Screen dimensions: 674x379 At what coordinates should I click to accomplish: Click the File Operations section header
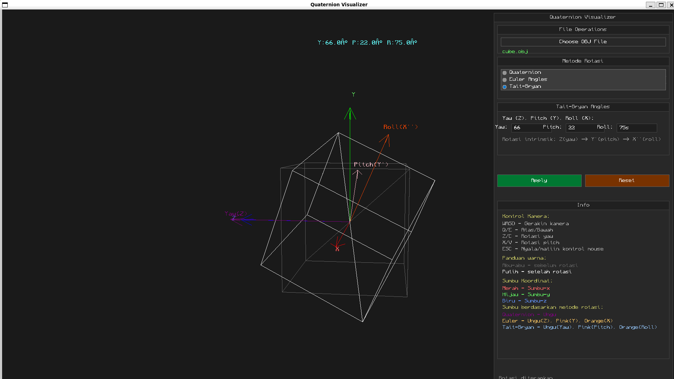pos(583,30)
